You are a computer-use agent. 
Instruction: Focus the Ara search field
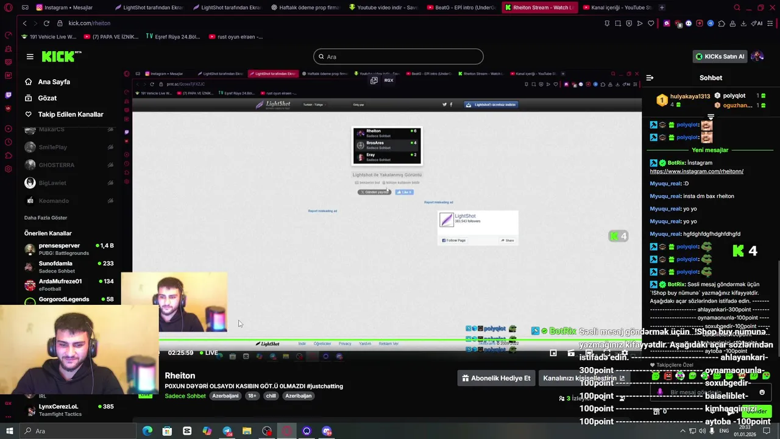(399, 57)
